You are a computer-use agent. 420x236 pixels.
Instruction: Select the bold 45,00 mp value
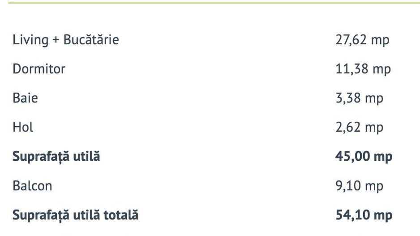[x=364, y=157]
